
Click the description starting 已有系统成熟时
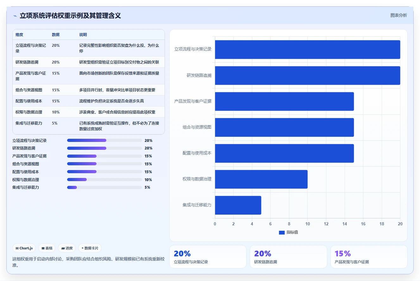pos(119,126)
